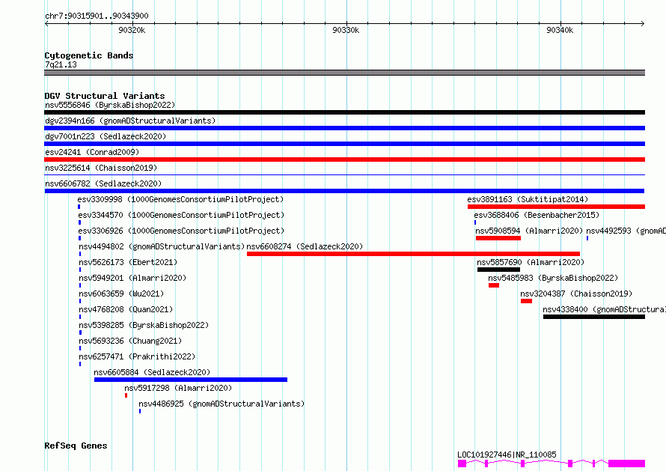Click nsv3204387 (Chaisson2019) label
Screen dimensions: 666x471
pos(576,294)
